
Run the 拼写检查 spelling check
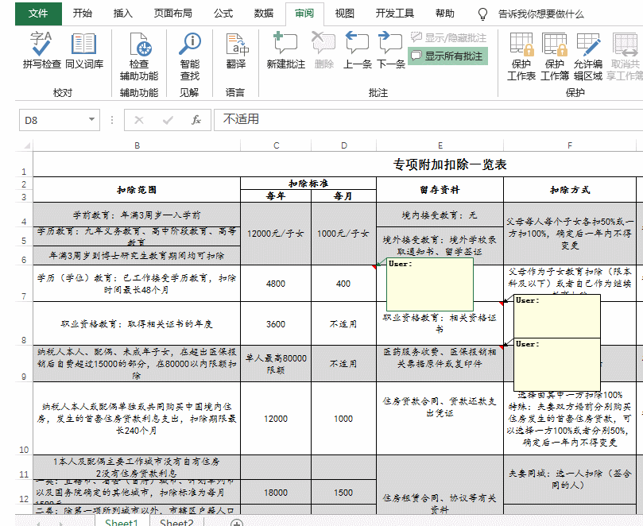41,50
